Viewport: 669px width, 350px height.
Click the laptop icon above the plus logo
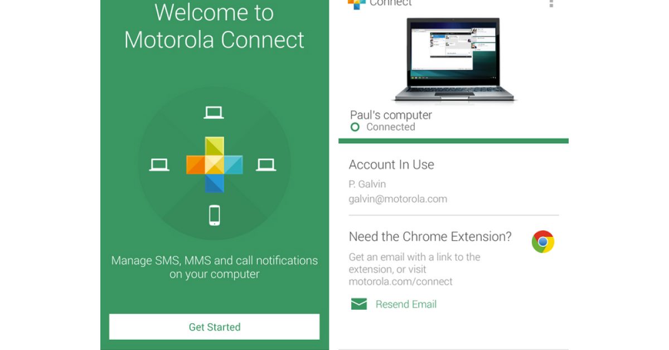[214, 113]
